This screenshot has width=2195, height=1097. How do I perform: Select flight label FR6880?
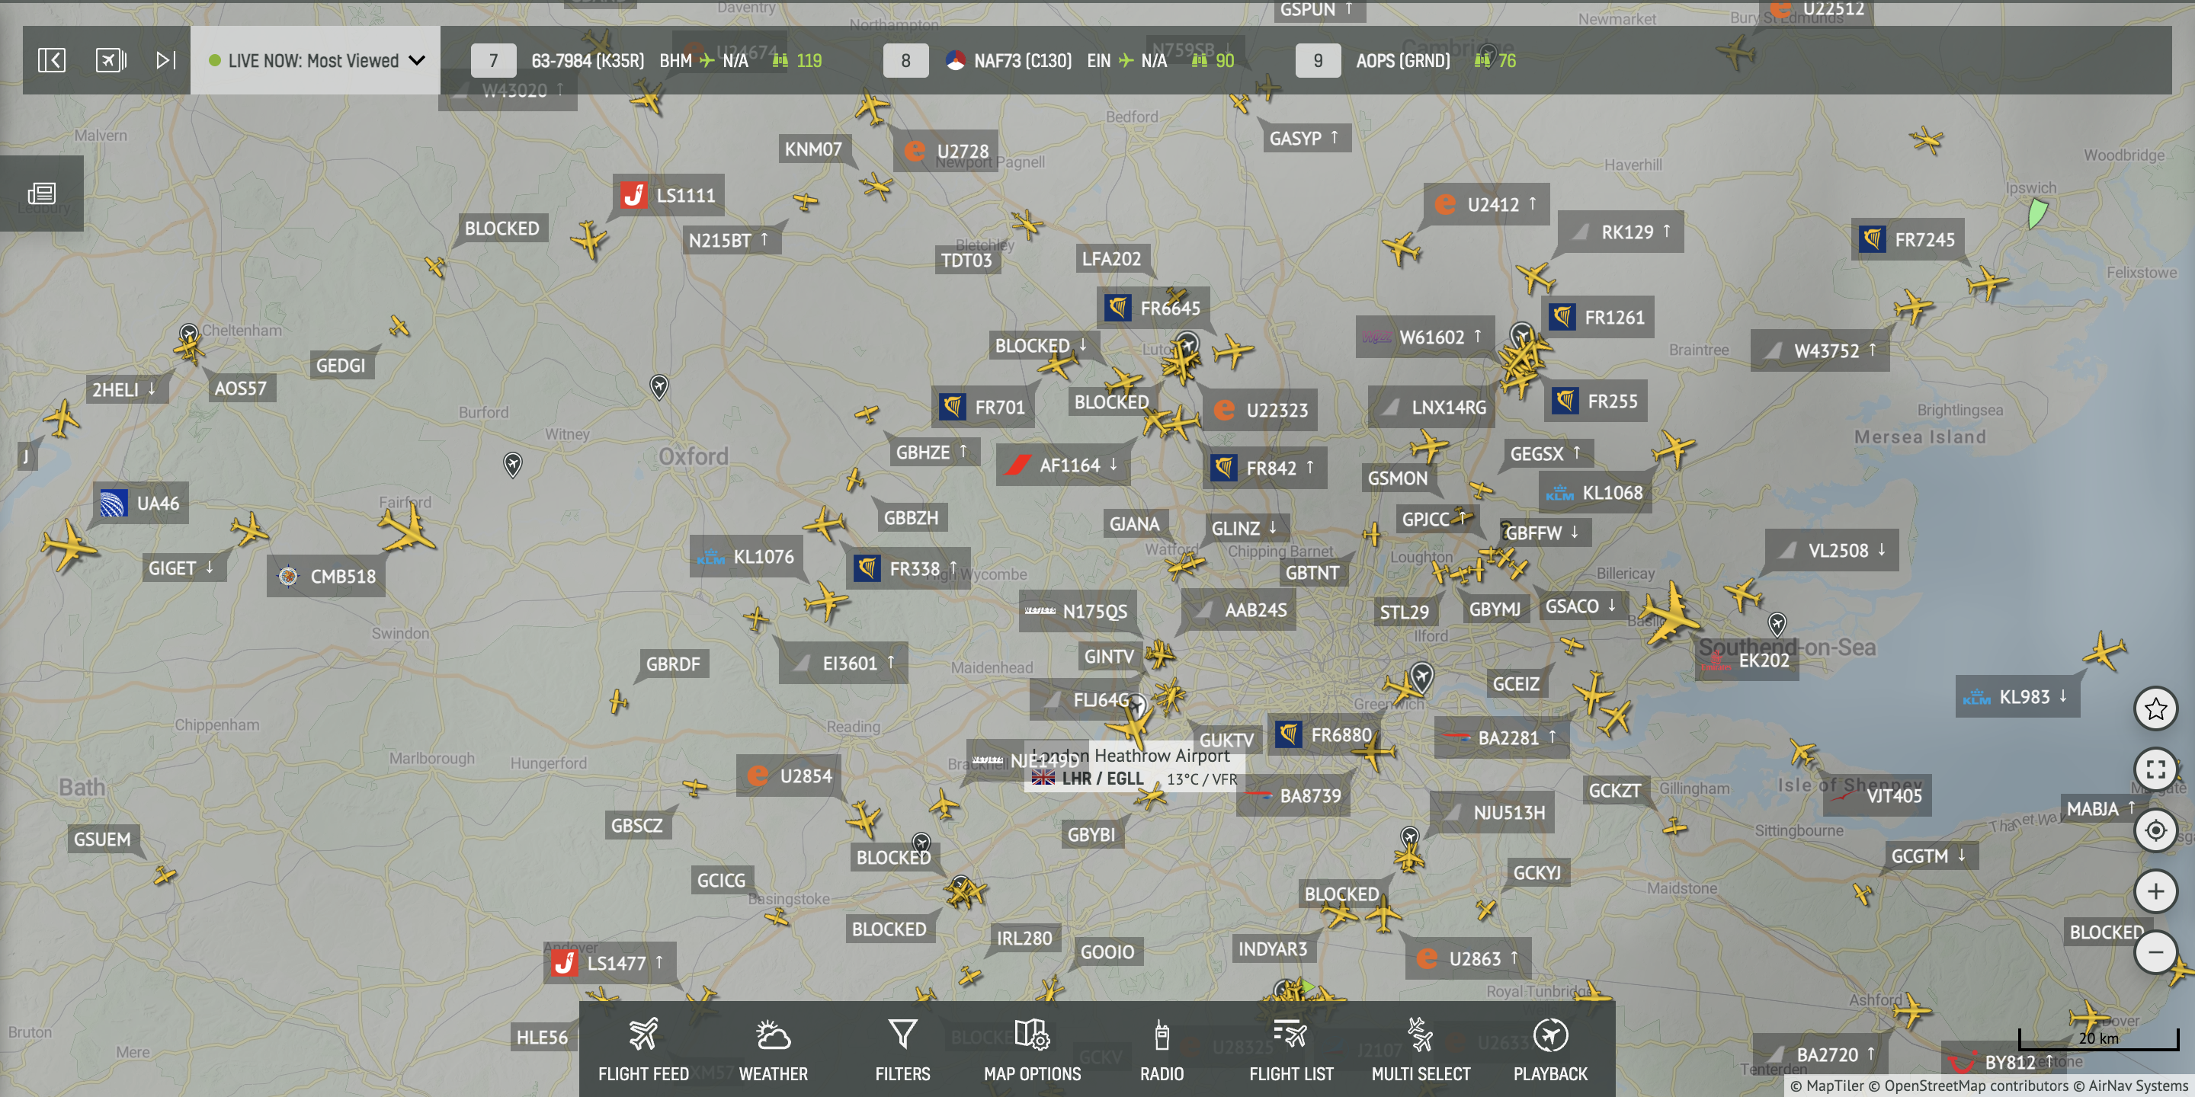pos(1323,735)
